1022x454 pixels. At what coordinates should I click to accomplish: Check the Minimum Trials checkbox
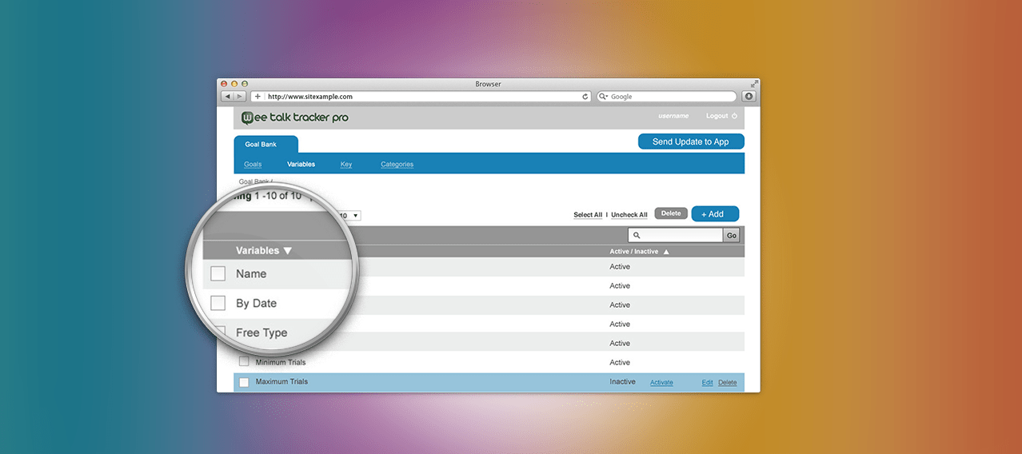coord(244,362)
